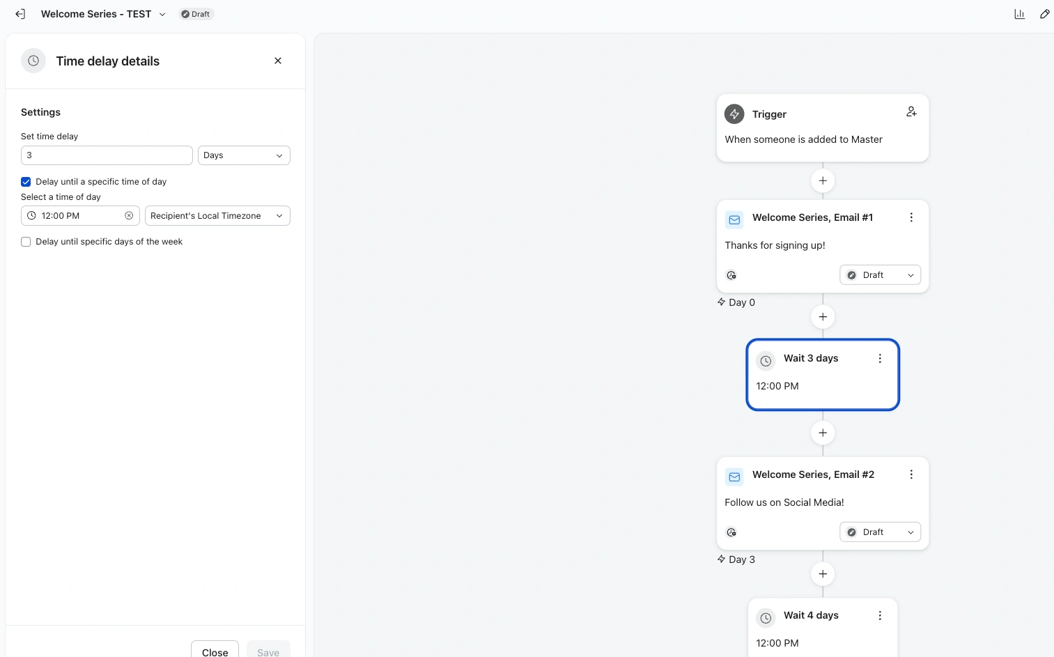The height and width of the screenshot is (657, 1054).
Task: Open the Draft status dropdown on Email #2
Action: [880, 532]
